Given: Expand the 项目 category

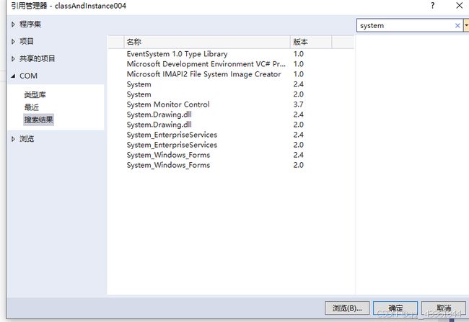Looking at the screenshot, I should [13, 42].
